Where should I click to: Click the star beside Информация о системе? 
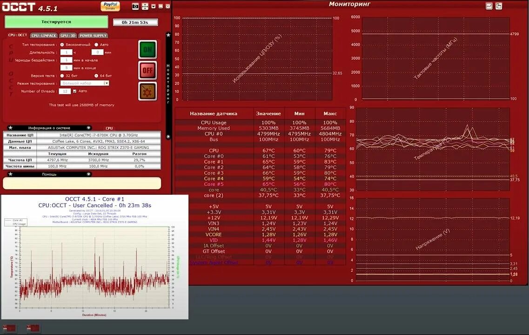[10, 128]
